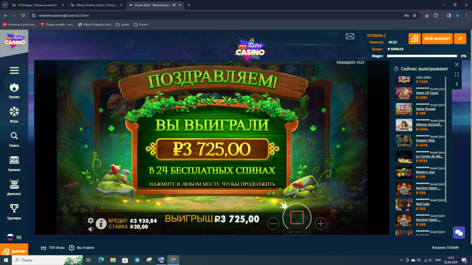Reload the page
Viewport: 472px width, 265px height.
tap(23, 16)
